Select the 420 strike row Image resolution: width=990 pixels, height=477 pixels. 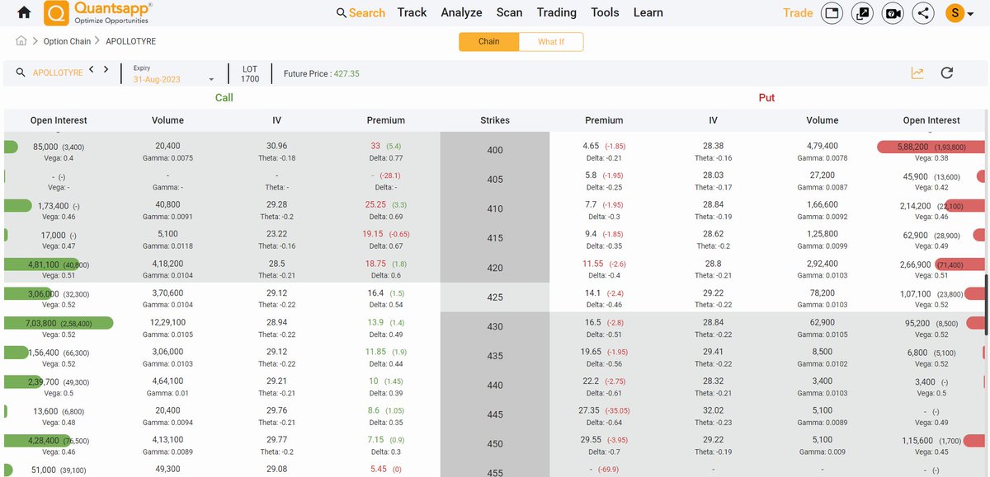pyautogui.click(x=495, y=269)
